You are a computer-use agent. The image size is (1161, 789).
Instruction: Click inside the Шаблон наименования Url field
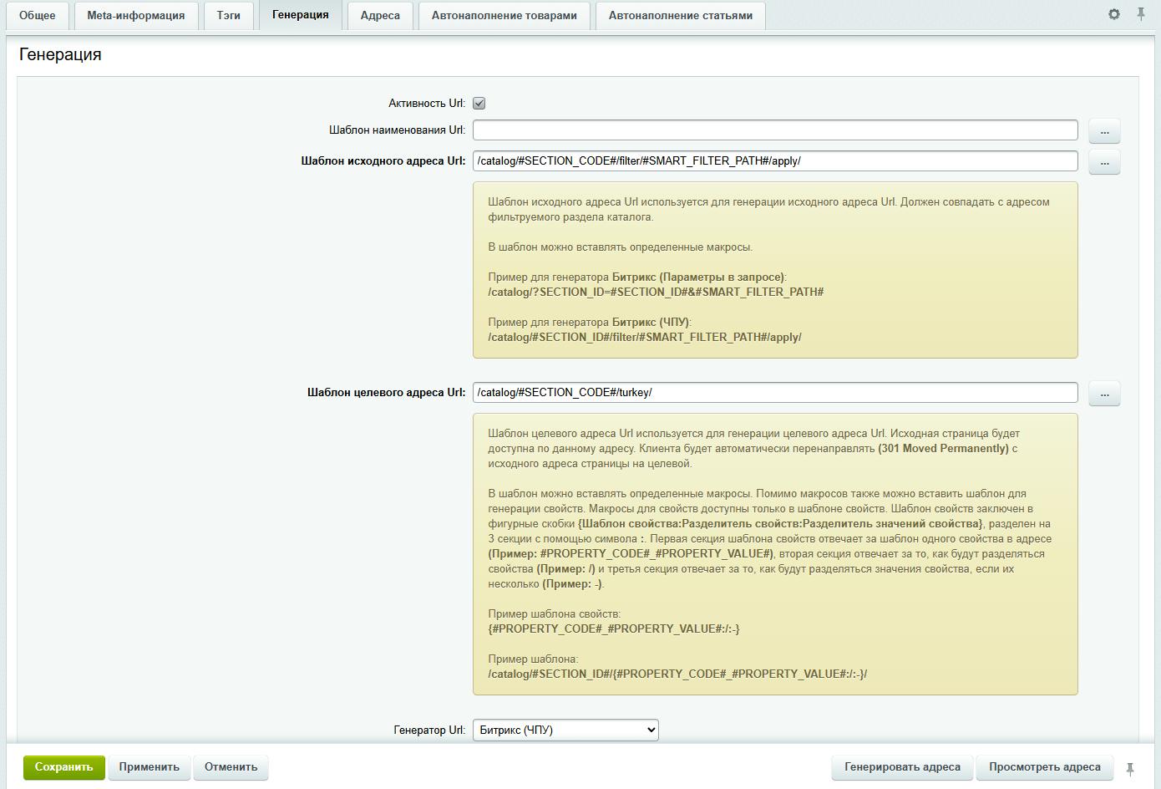(775, 130)
